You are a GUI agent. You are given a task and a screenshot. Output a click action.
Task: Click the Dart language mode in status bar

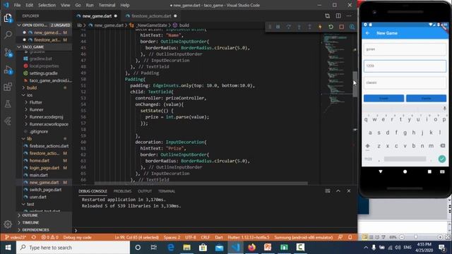point(219,237)
